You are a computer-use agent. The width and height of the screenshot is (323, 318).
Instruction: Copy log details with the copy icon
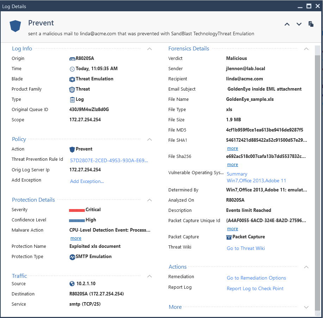pos(311,24)
